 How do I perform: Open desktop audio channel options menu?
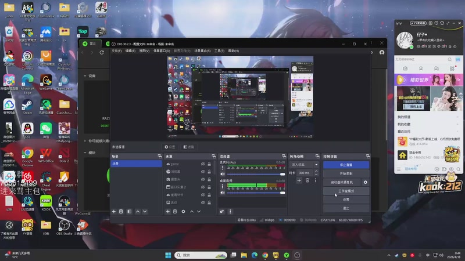(223, 186)
